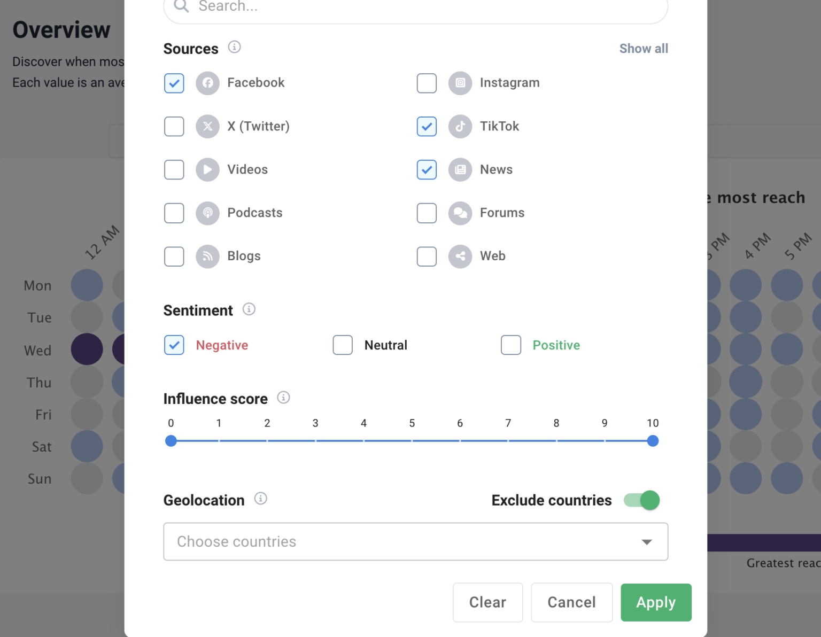Viewport: 821px width, 637px height.
Task: Click the Instagram source icon
Action: pyautogui.click(x=460, y=83)
